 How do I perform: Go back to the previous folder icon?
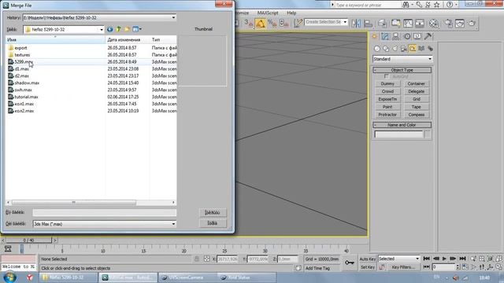110,30
